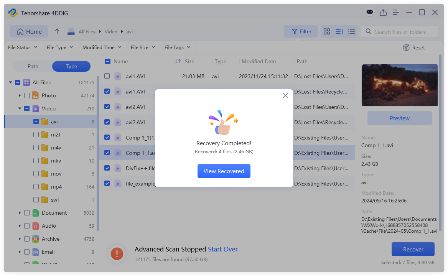This screenshot has height=276, width=448.
Task: Click the View Recovered button
Action: [224, 171]
